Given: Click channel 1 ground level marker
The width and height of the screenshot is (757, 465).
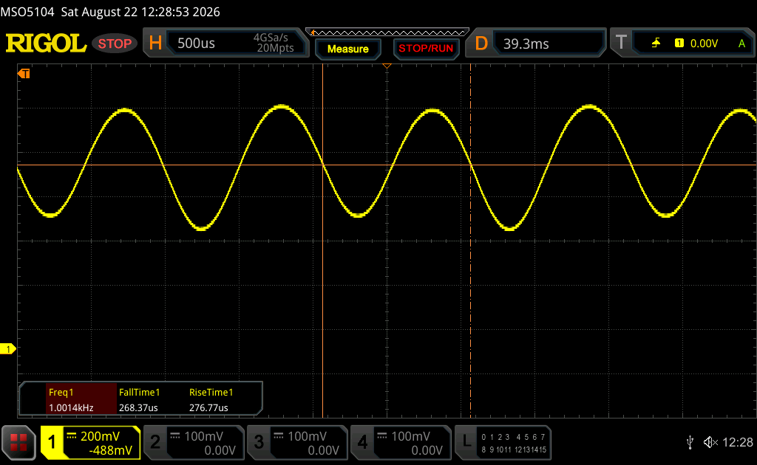Looking at the screenshot, I should point(7,349).
